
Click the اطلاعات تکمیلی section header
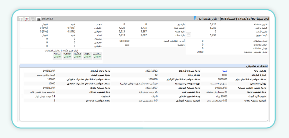click(x=144, y=66)
